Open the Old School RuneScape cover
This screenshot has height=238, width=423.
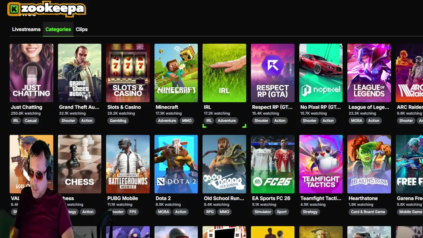224,164
